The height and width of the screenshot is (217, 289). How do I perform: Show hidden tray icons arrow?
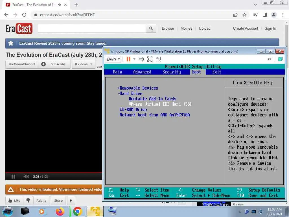(240, 212)
